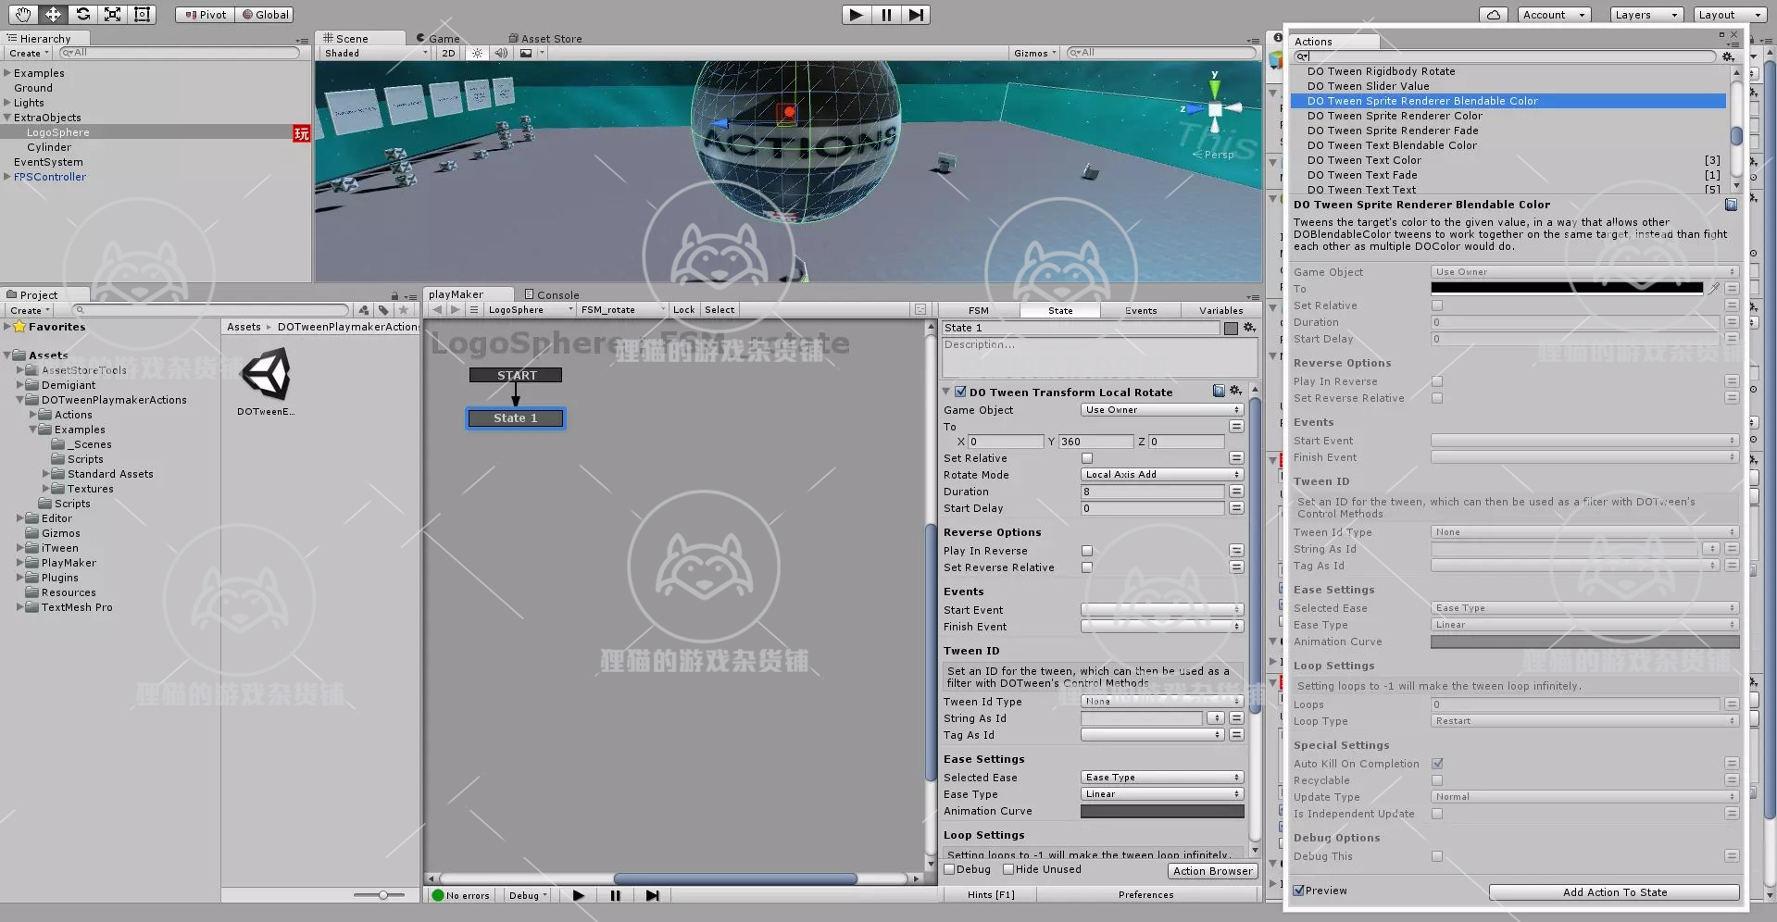The width and height of the screenshot is (1777, 922).
Task: Search project by label tag
Action: pyautogui.click(x=383, y=310)
